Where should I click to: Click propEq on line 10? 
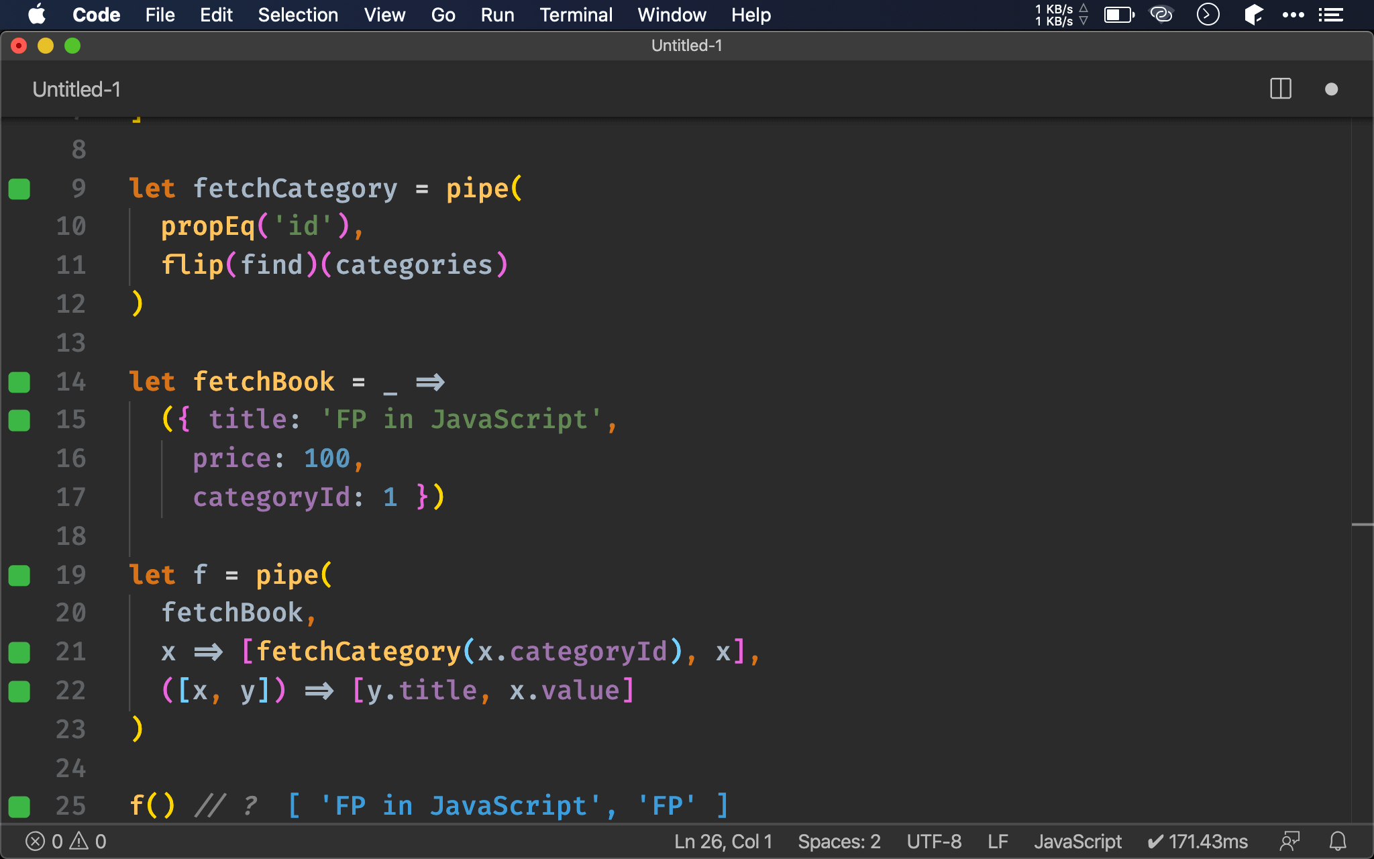coord(208,227)
